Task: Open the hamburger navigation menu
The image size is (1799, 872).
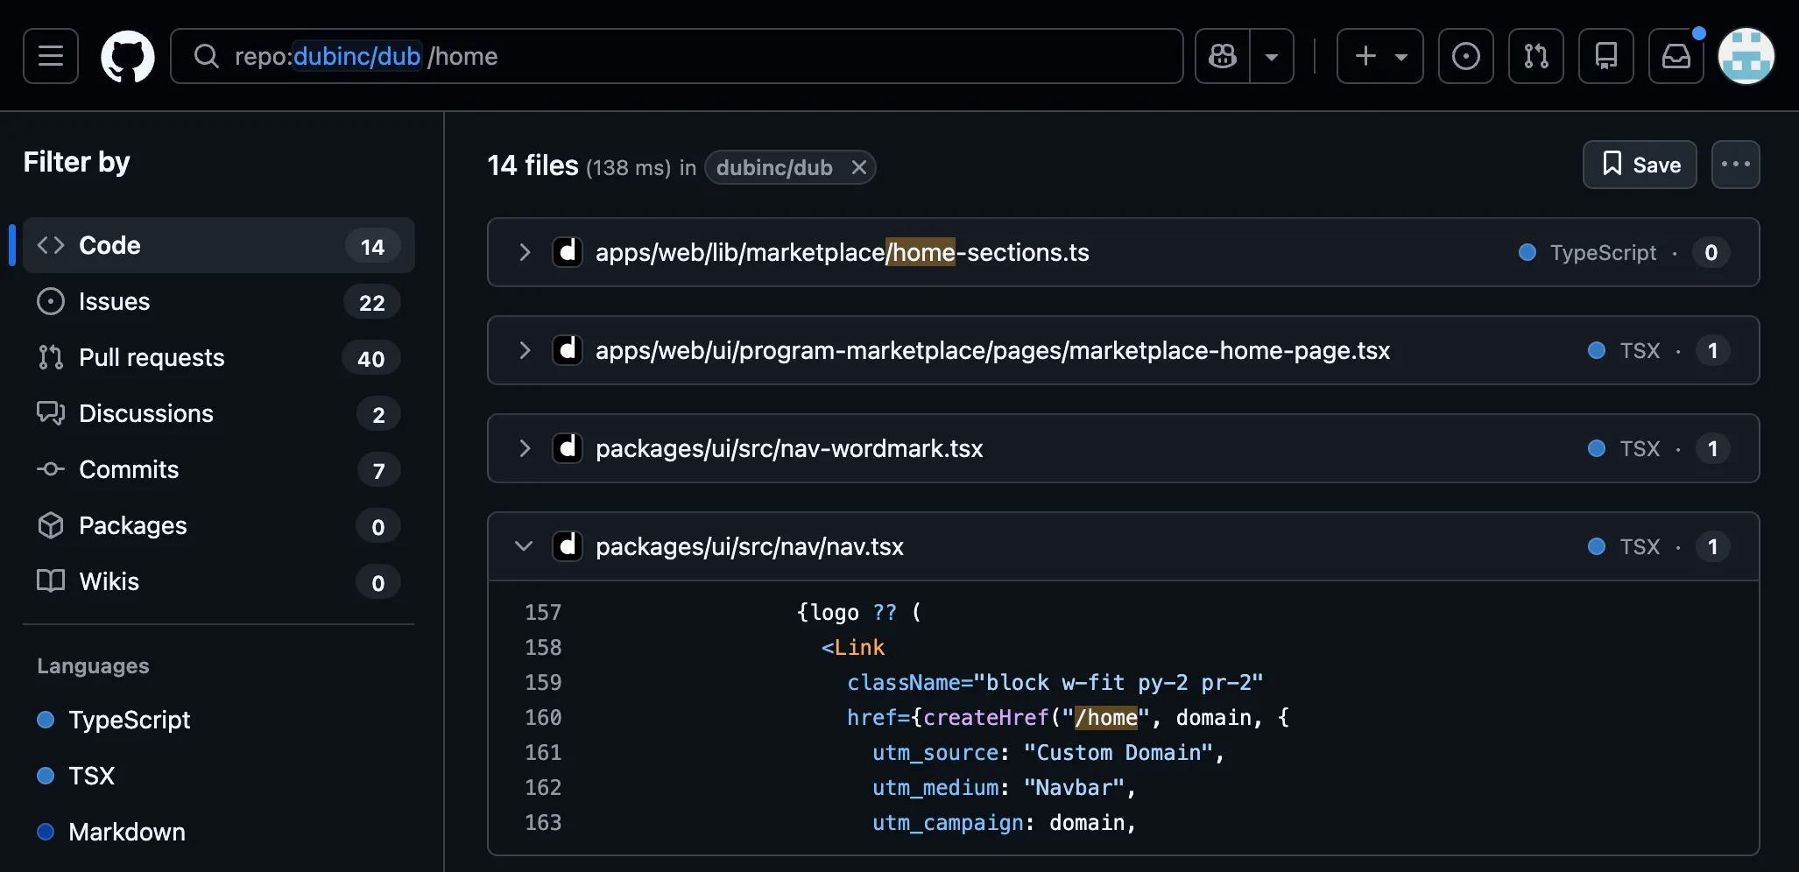Action: pyautogui.click(x=51, y=56)
